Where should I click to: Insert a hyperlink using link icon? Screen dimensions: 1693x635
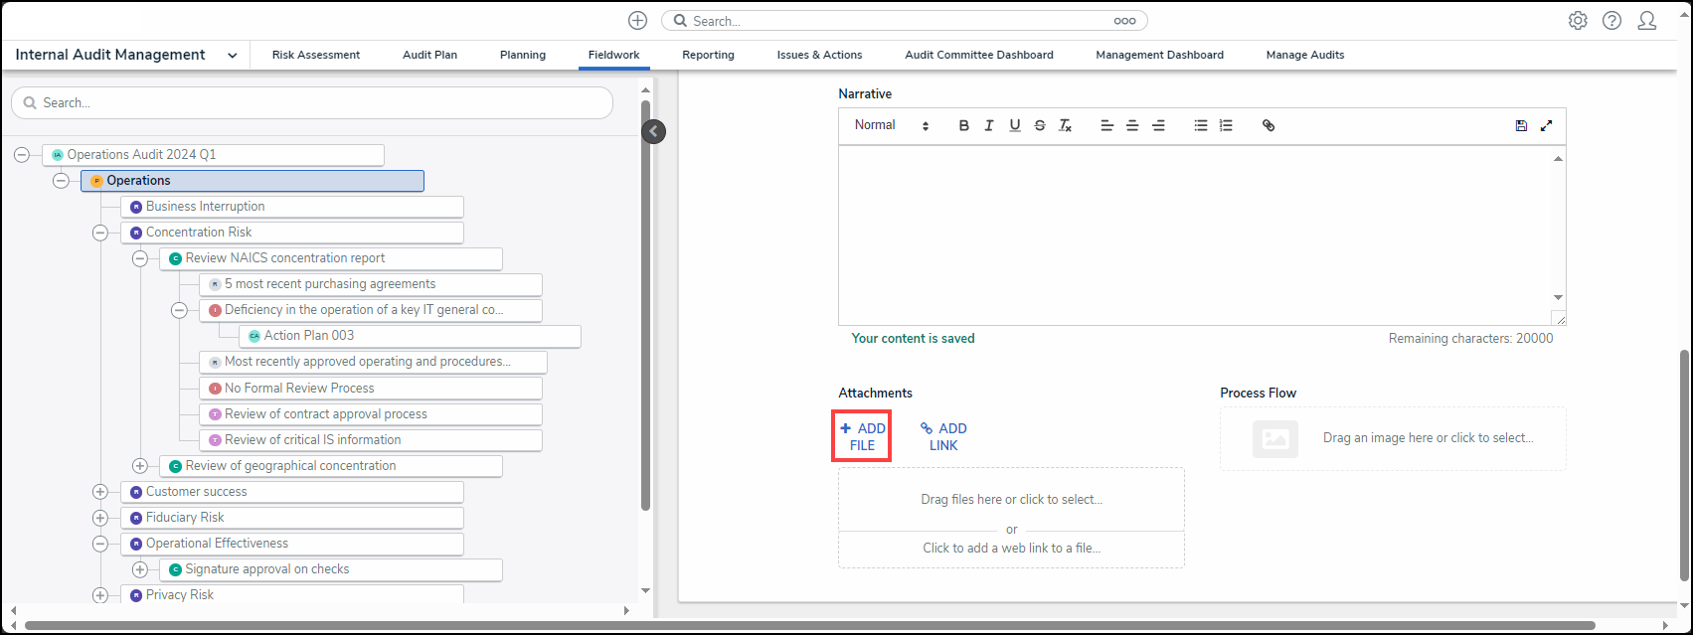(x=1269, y=126)
